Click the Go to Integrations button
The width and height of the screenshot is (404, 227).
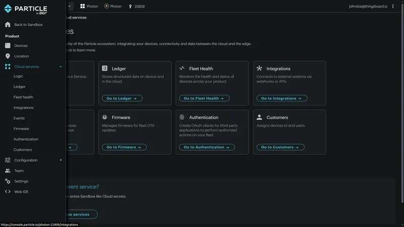click(282, 98)
